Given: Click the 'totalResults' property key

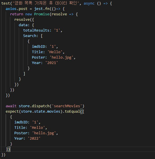Looking at the screenshot, I should [36, 30].
